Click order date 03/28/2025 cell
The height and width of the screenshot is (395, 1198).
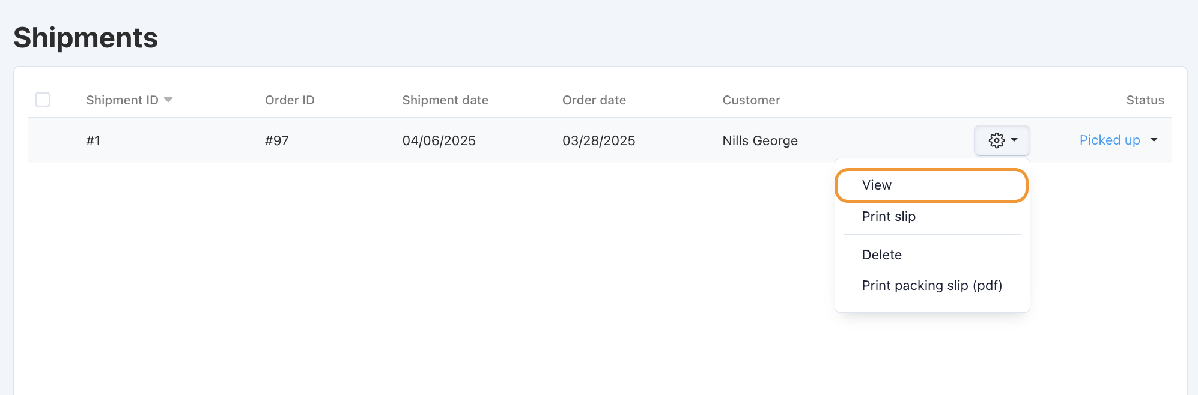598,140
